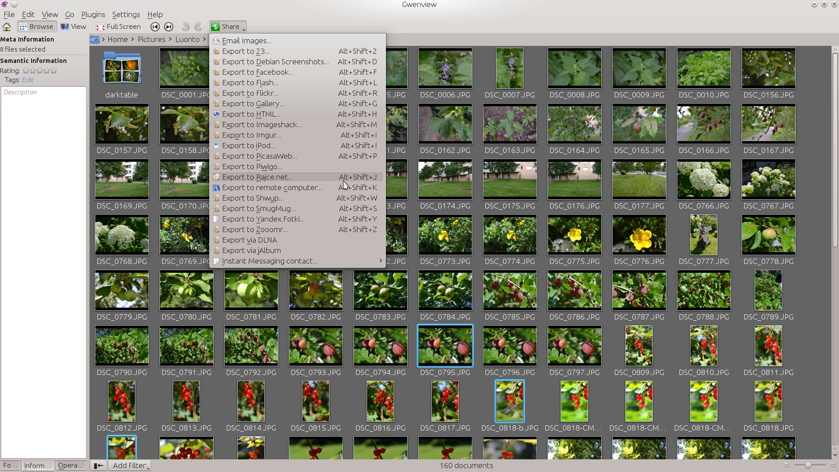Expand breadcrumb arrow after Pictures
839x472 pixels.
pyautogui.click(x=170, y=39)
